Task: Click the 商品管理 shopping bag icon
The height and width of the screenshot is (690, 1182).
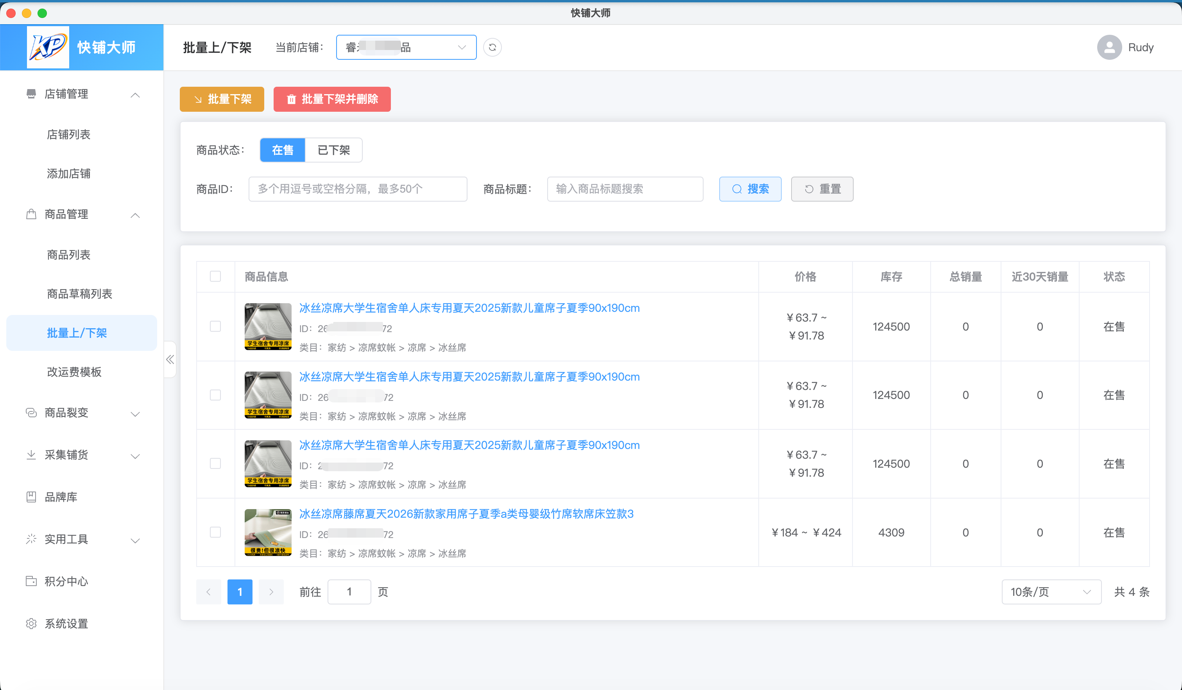Action: [31, 214]
